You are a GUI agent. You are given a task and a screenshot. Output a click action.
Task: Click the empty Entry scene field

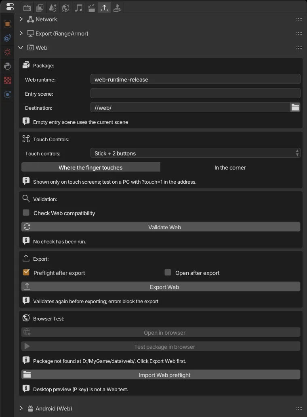click(x=195, y=93)
